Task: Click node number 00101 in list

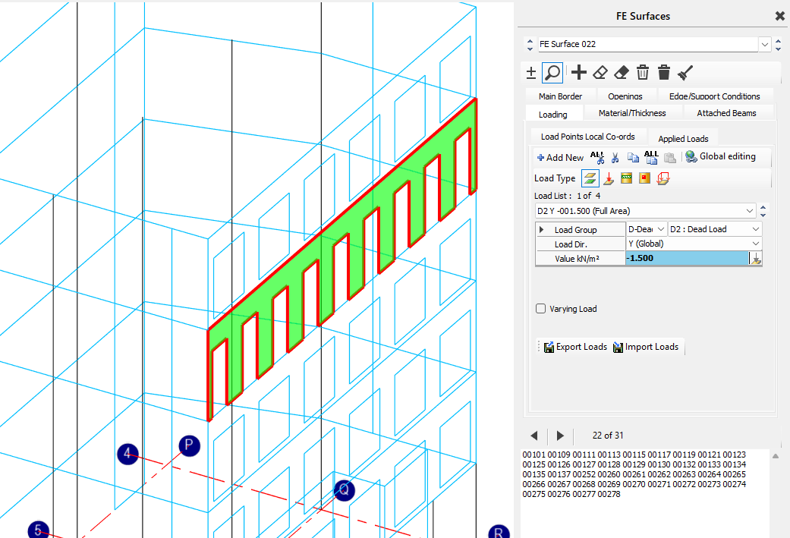Action: click(533, 455)
